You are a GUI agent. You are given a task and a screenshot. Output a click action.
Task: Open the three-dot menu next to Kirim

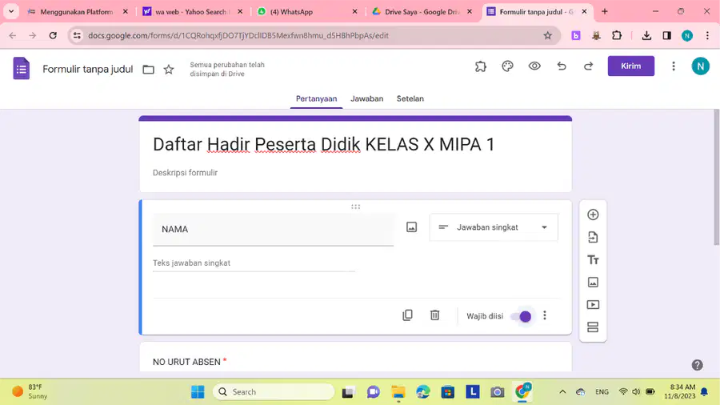(673, 66)
